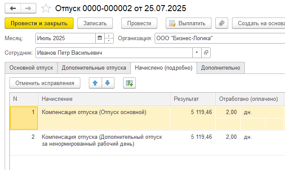Open the Дополнительно tab

pos(220,68)
